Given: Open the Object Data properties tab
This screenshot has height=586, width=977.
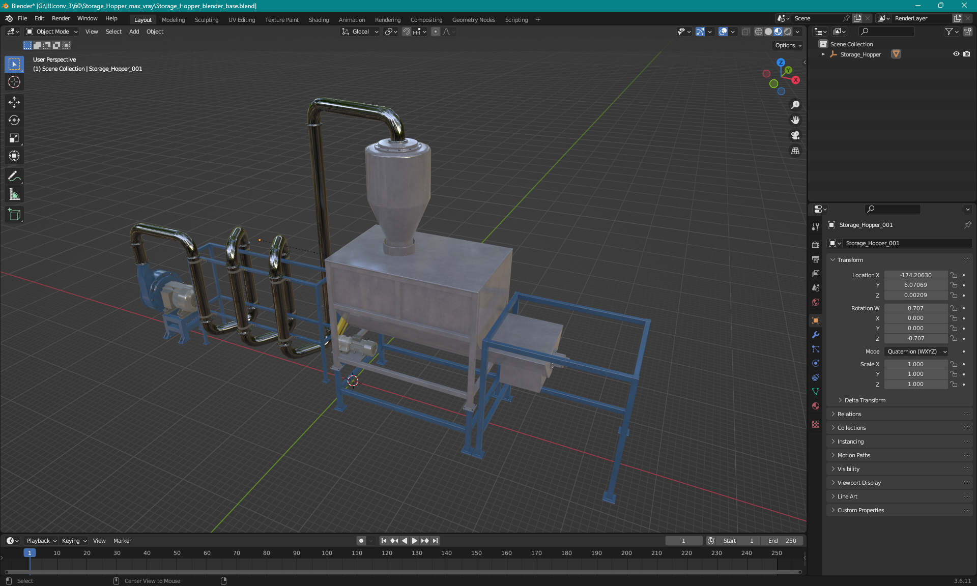Looking at the screenshot, I should tap(816, 392).
